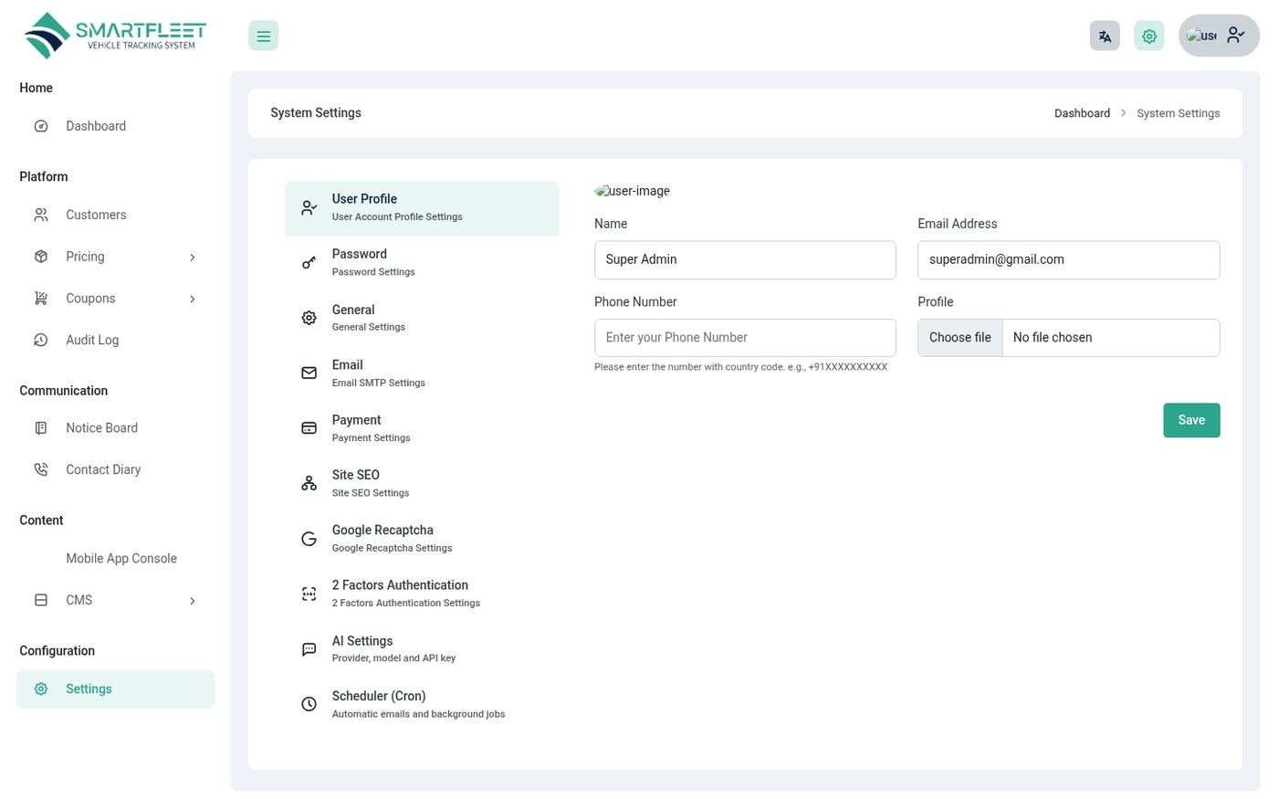Click the Dashboard compass icon in sidebar
Screen dimensions: 1278x799
coord(41,126)
